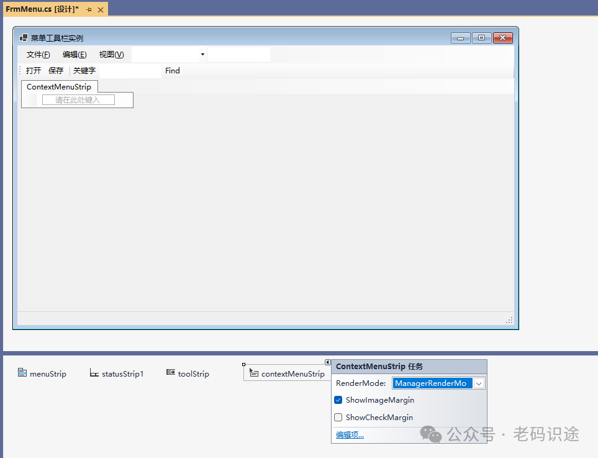Image resolution: width=598 pixels, height=458 pixels.
Task: Click the 请在此处键入 placeholder item
Action: pyautogui.click(x=78, y=100)
